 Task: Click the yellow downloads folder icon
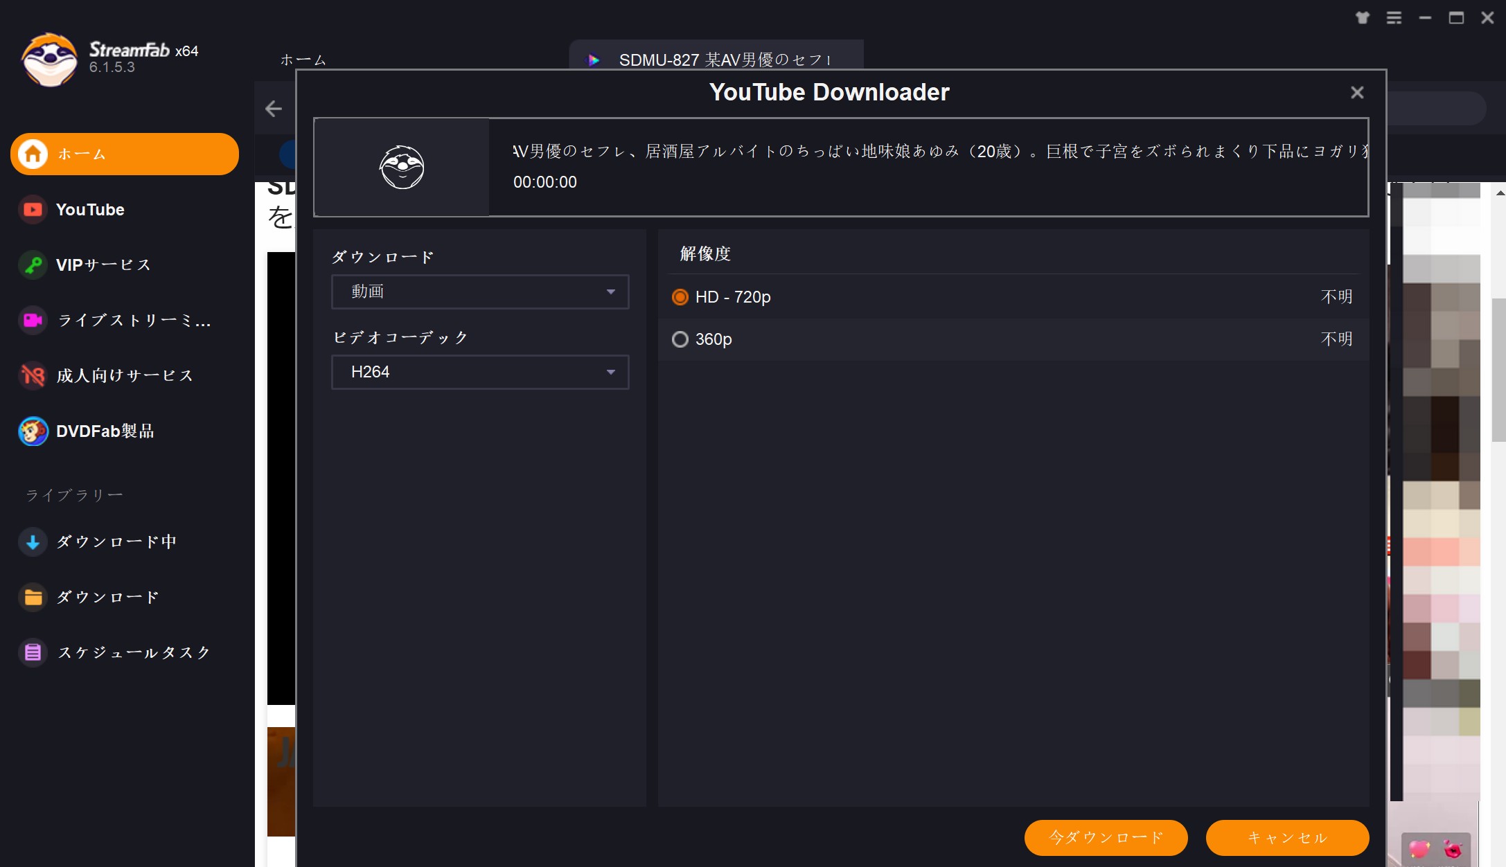click(x=33, y=597)
